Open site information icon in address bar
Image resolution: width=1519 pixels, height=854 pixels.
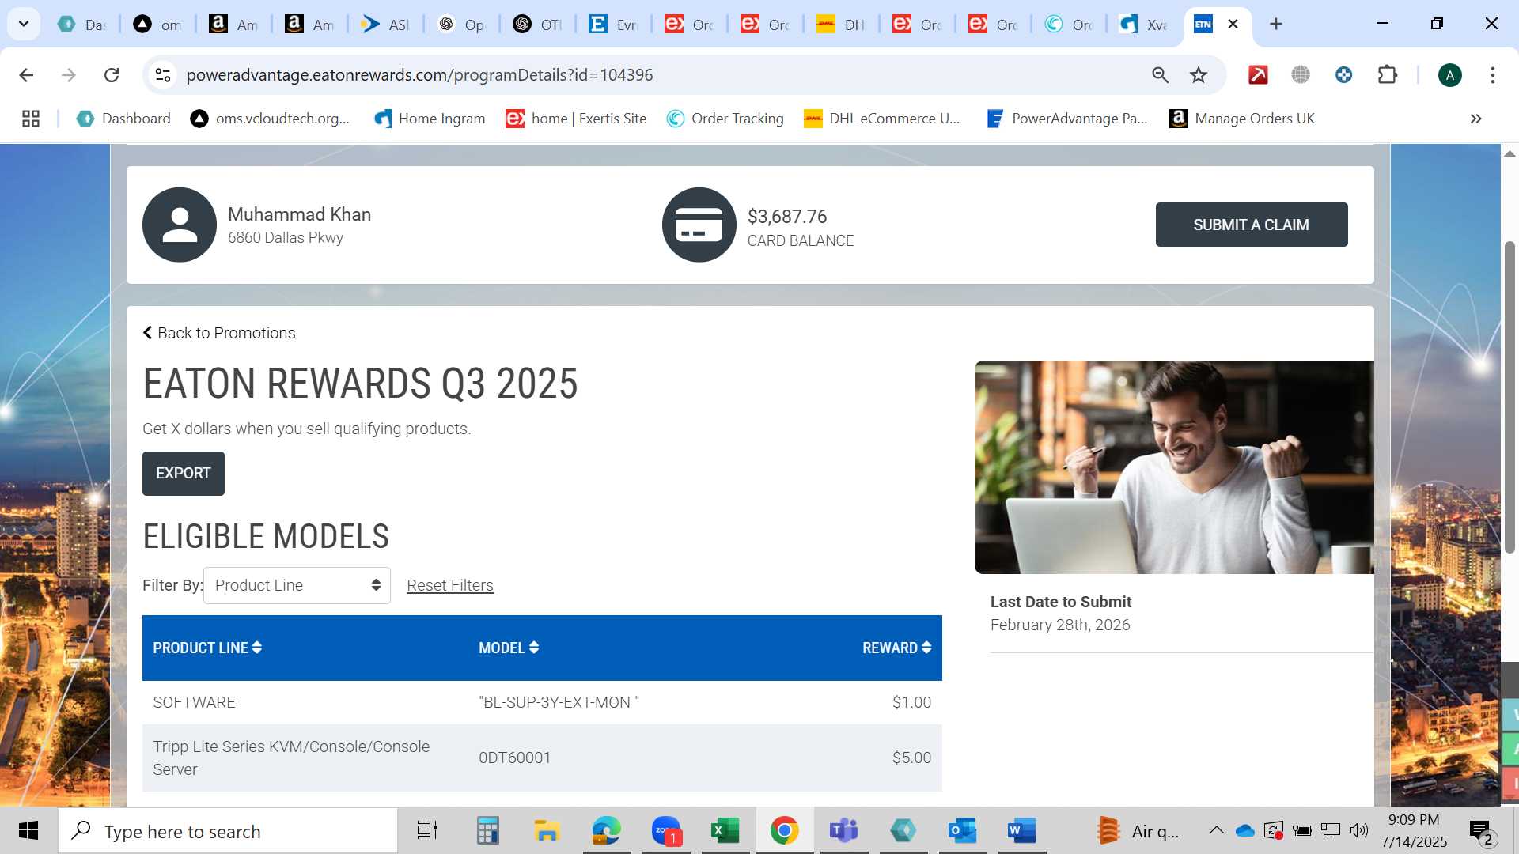163,75
